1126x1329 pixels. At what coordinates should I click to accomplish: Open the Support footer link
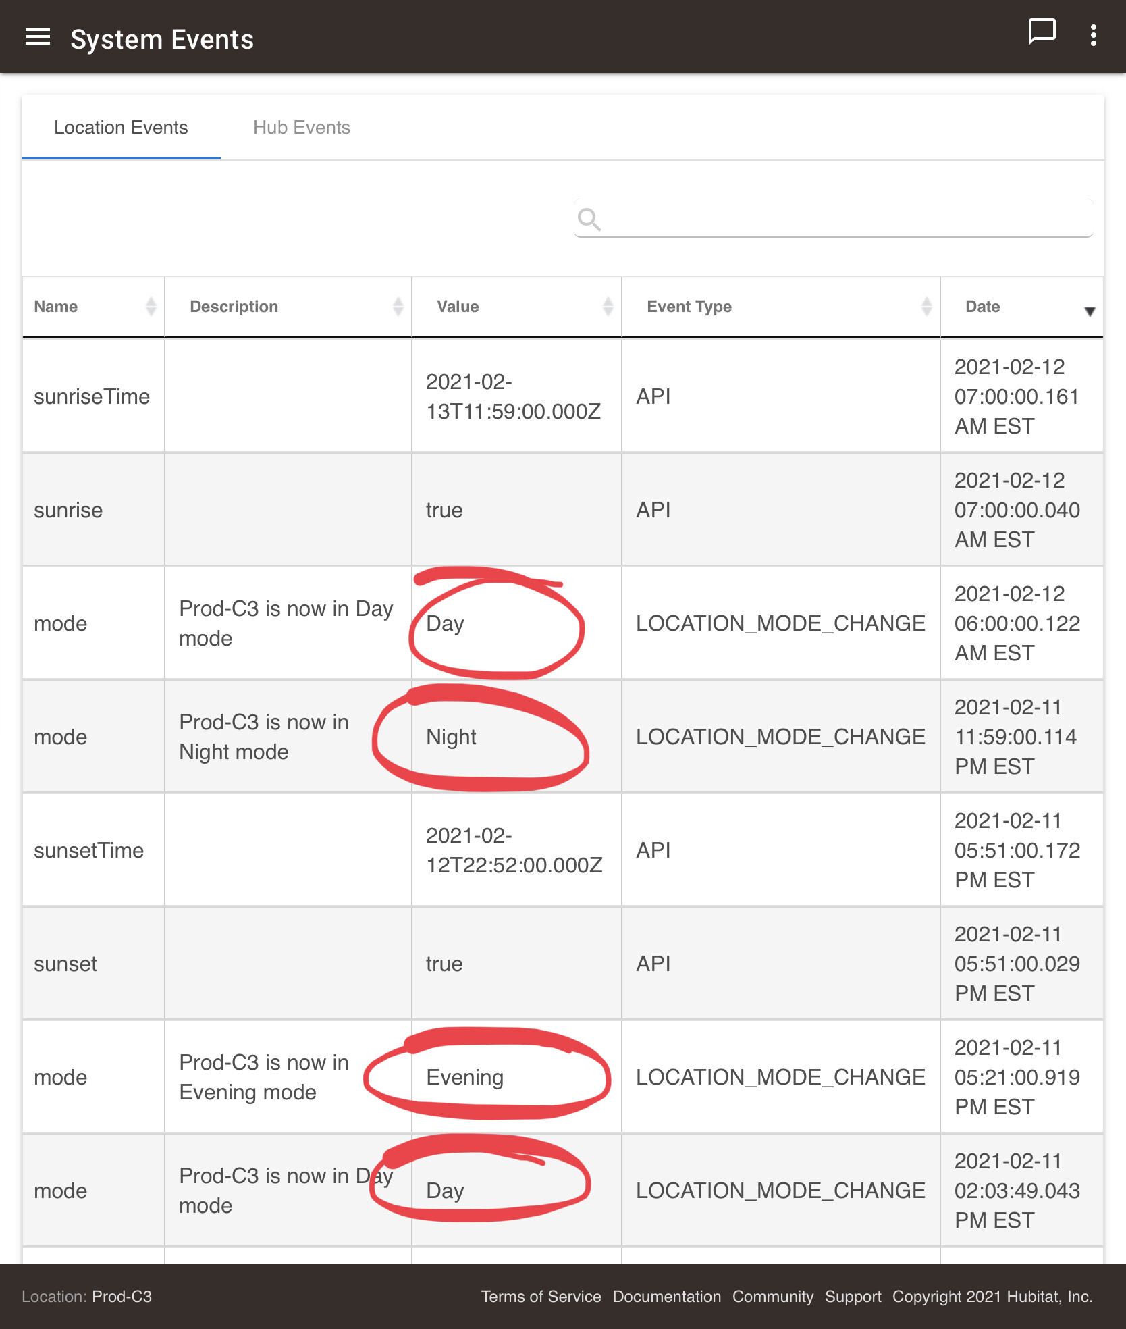click(x=853, y=1297)
